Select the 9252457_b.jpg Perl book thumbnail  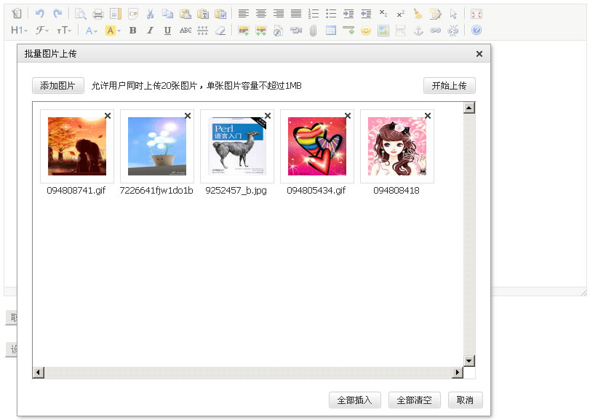(236, 146)
